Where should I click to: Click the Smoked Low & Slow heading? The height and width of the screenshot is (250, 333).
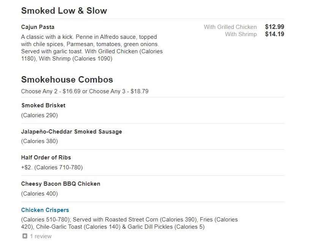point(64,11)
